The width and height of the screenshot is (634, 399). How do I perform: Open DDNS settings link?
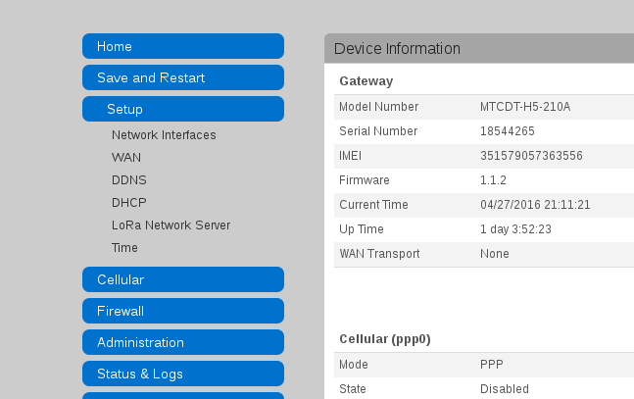pos(129,180)
